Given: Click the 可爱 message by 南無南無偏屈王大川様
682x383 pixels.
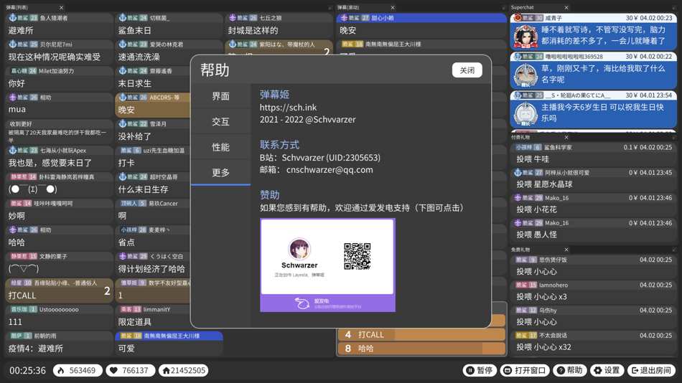Looking at the screenshot, I should (169, 344).
